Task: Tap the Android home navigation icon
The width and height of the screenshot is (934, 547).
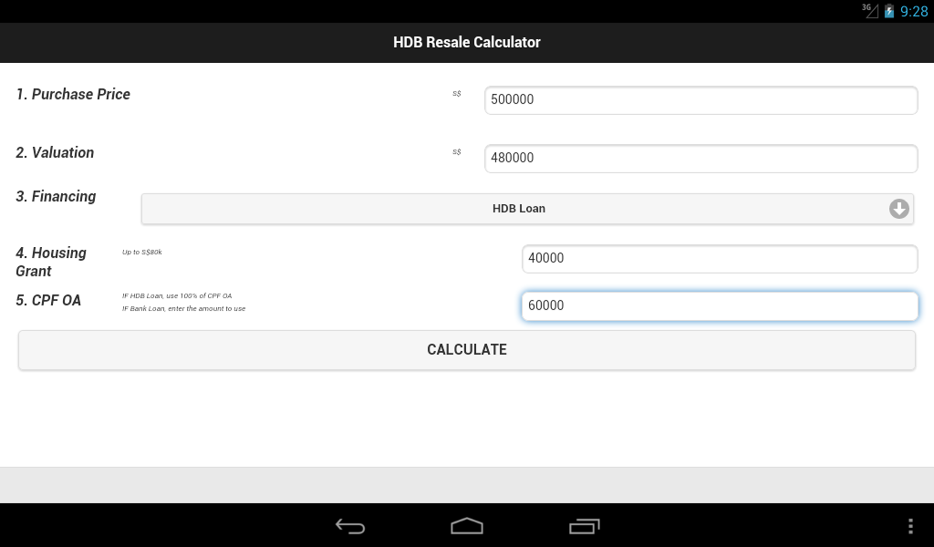Action: (466, 525)
